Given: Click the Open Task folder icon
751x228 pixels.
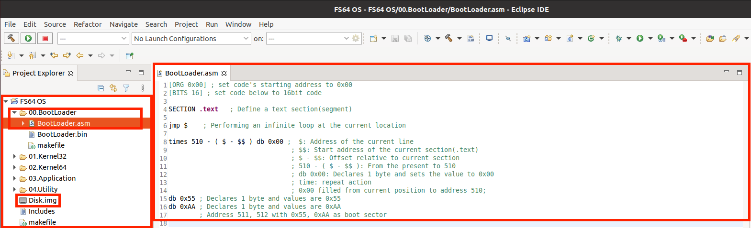Looking at the screenshot, I should click(x=723, y=38).
